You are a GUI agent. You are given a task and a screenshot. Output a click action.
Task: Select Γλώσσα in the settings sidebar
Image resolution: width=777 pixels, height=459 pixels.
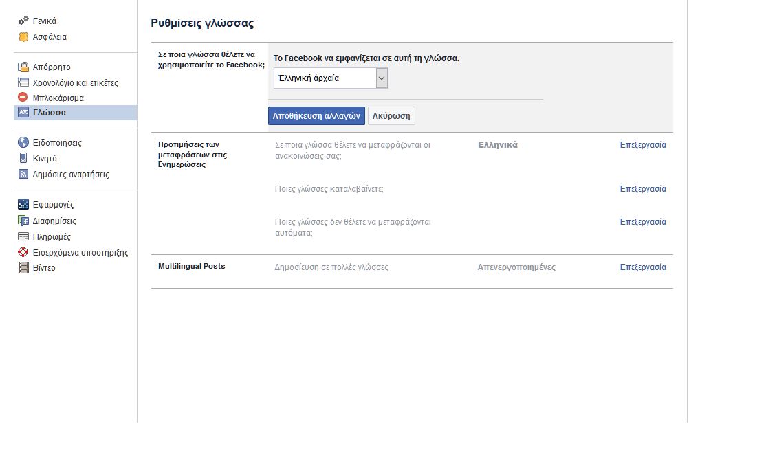[x=50, y=113]
